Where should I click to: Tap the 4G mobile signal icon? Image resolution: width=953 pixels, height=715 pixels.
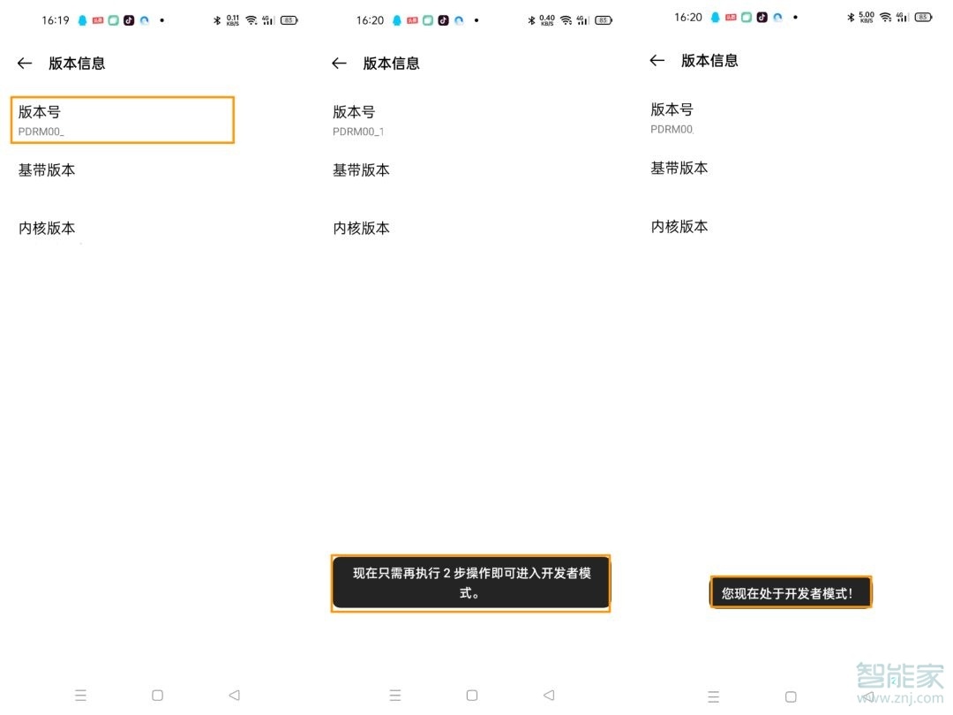267,19
